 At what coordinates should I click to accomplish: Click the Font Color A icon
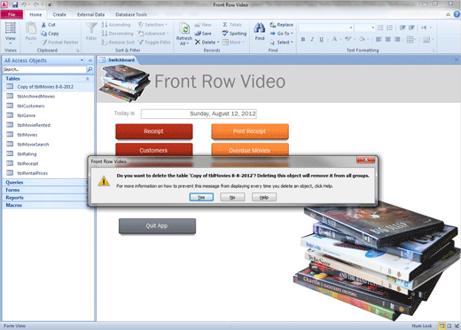tap(334, 39)
